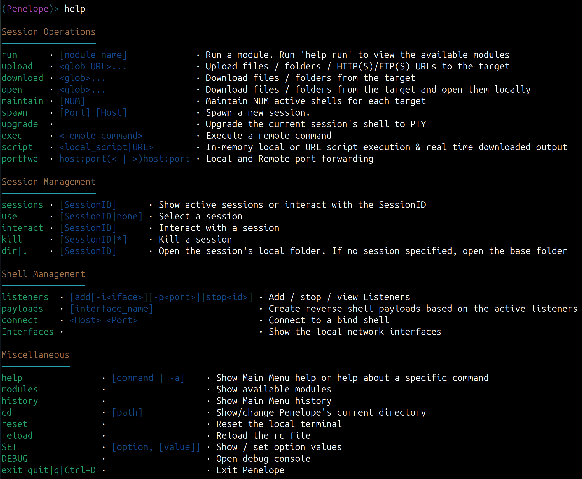Click the "[option, [value]]" argument text
Image resolution: width=582 pixels, height=479 pixels.
tap(156, 447)
